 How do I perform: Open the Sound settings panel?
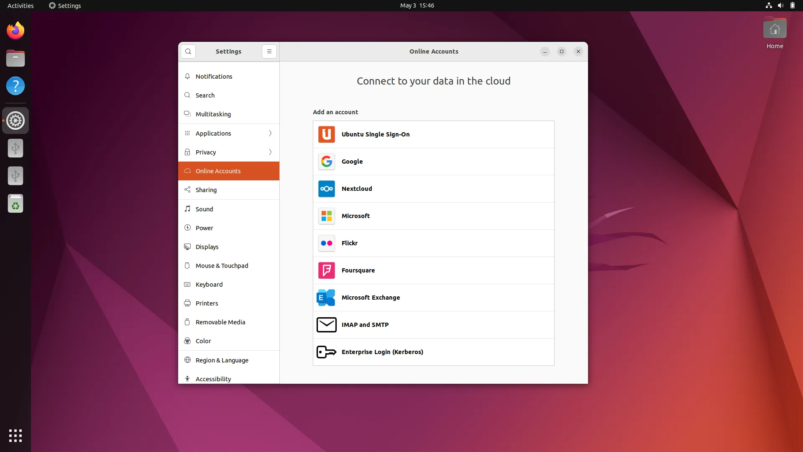(204, 209)
